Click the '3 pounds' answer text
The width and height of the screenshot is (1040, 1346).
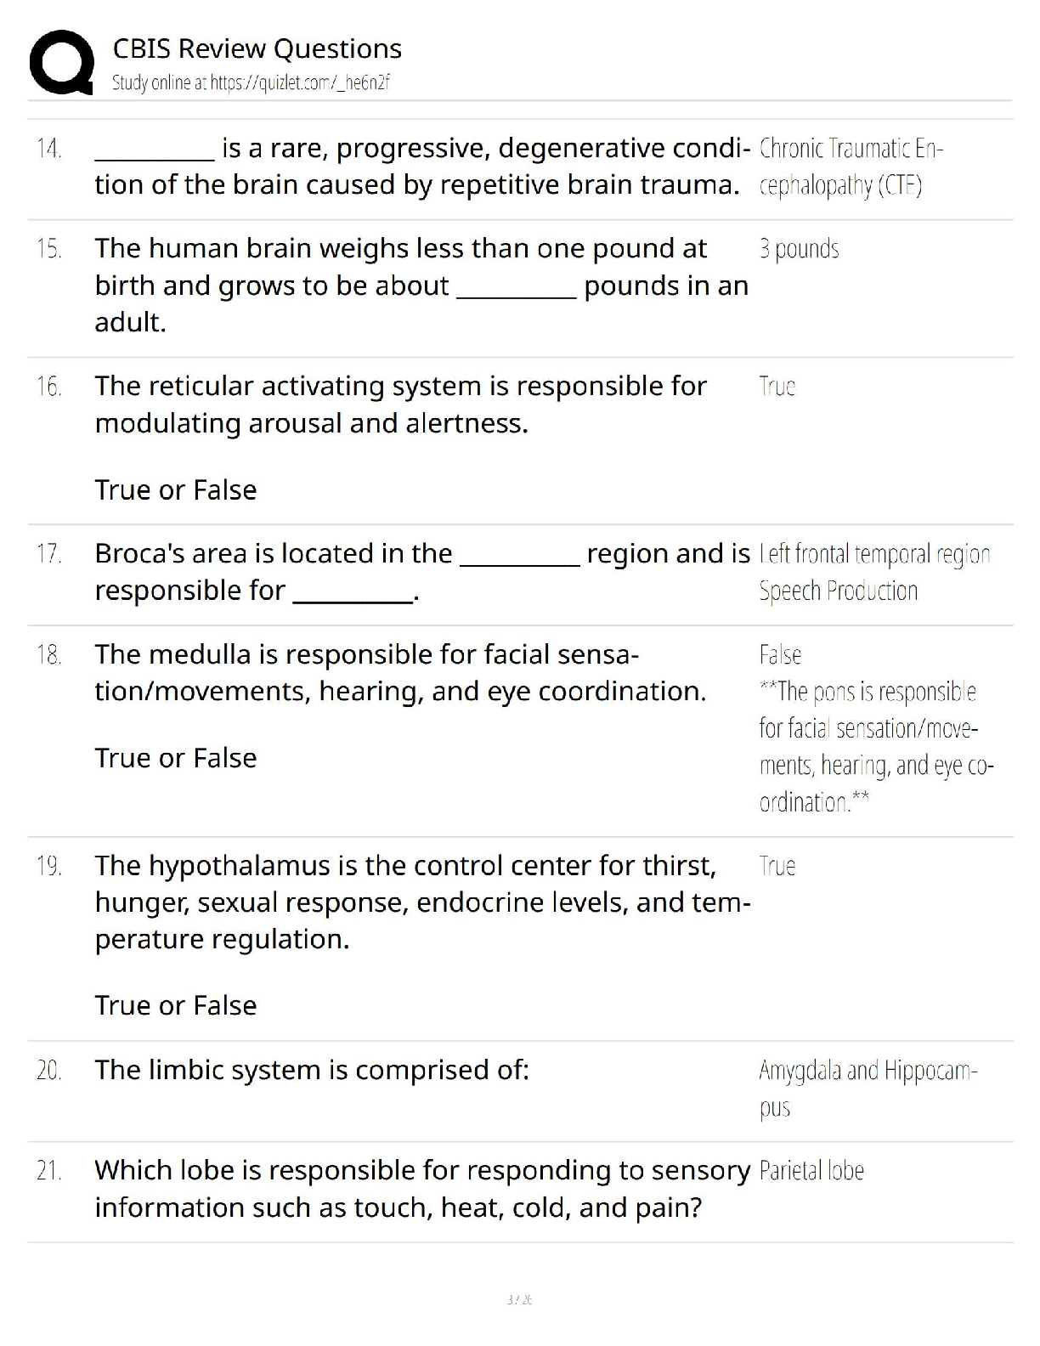[x=799, y=249]
